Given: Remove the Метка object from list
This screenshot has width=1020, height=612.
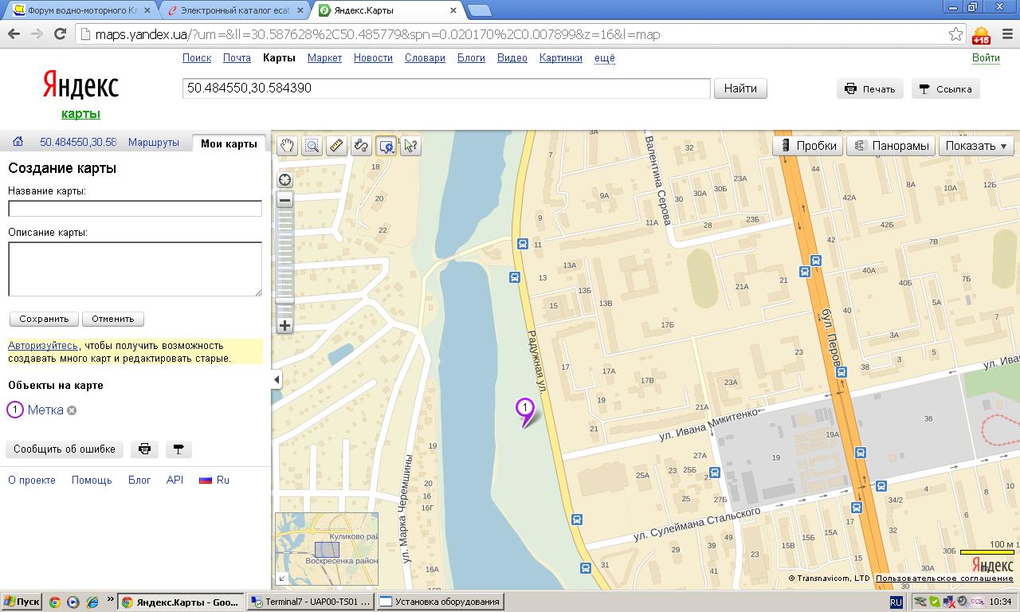Looking at the screenshot, I should [72, 410].
